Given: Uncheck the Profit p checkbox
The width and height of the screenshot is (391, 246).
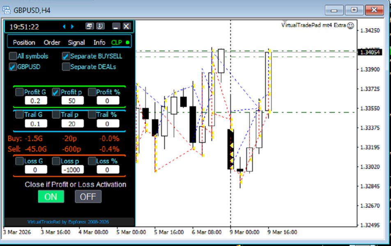Looking at the screenshot, I should click(x=56, y=92).
